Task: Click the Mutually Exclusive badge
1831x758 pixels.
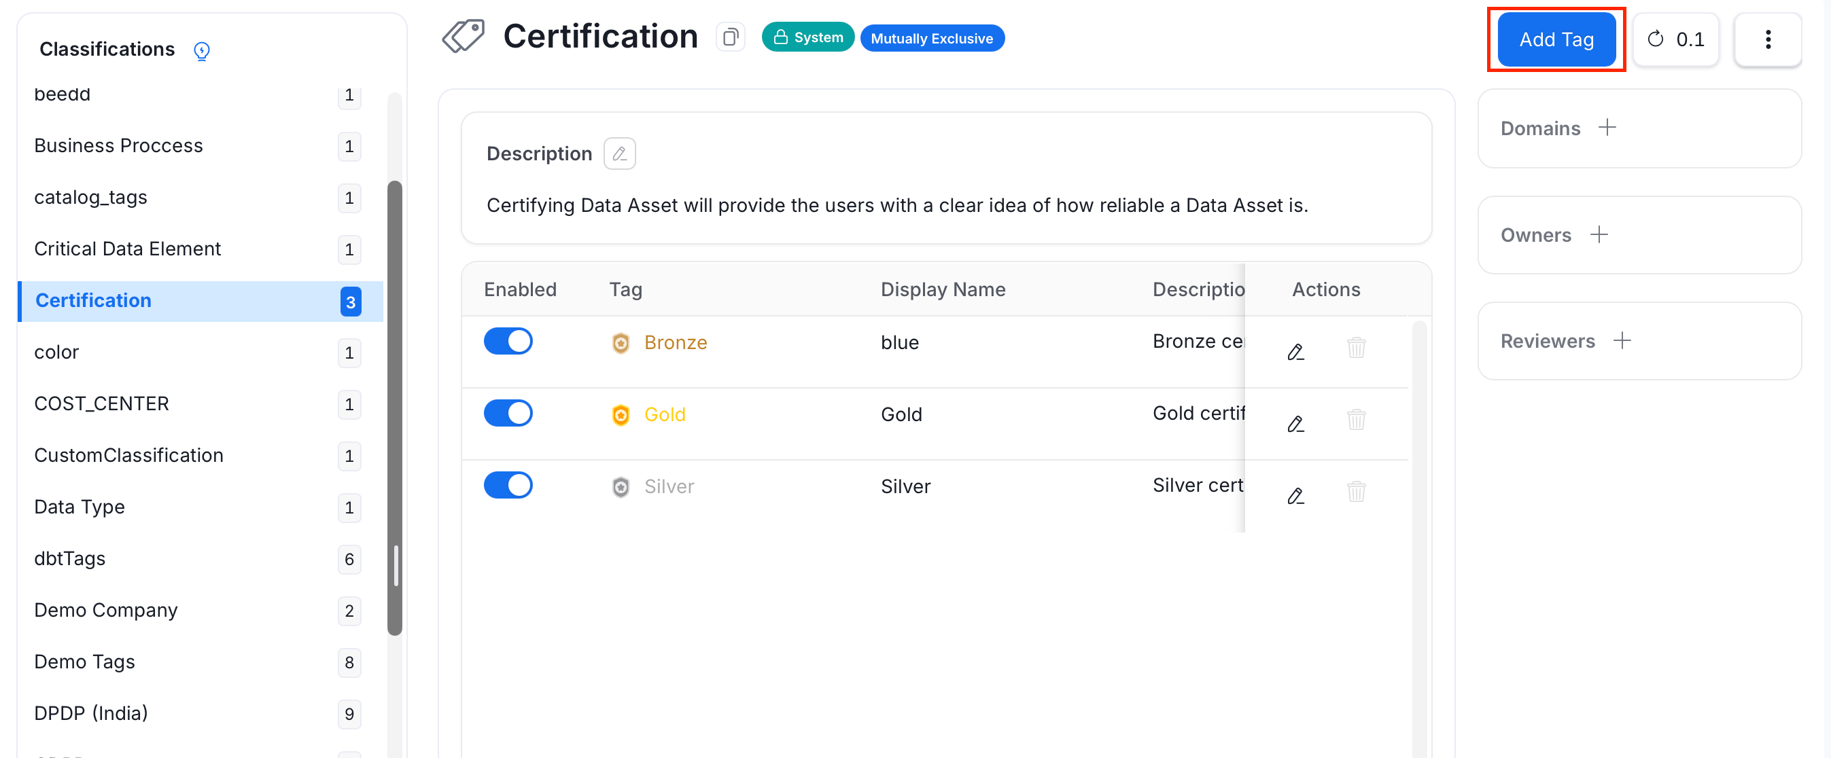Action: 932,38
